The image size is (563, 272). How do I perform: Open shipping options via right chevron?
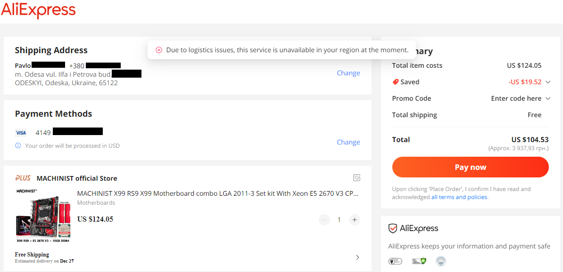click(357, 257)
